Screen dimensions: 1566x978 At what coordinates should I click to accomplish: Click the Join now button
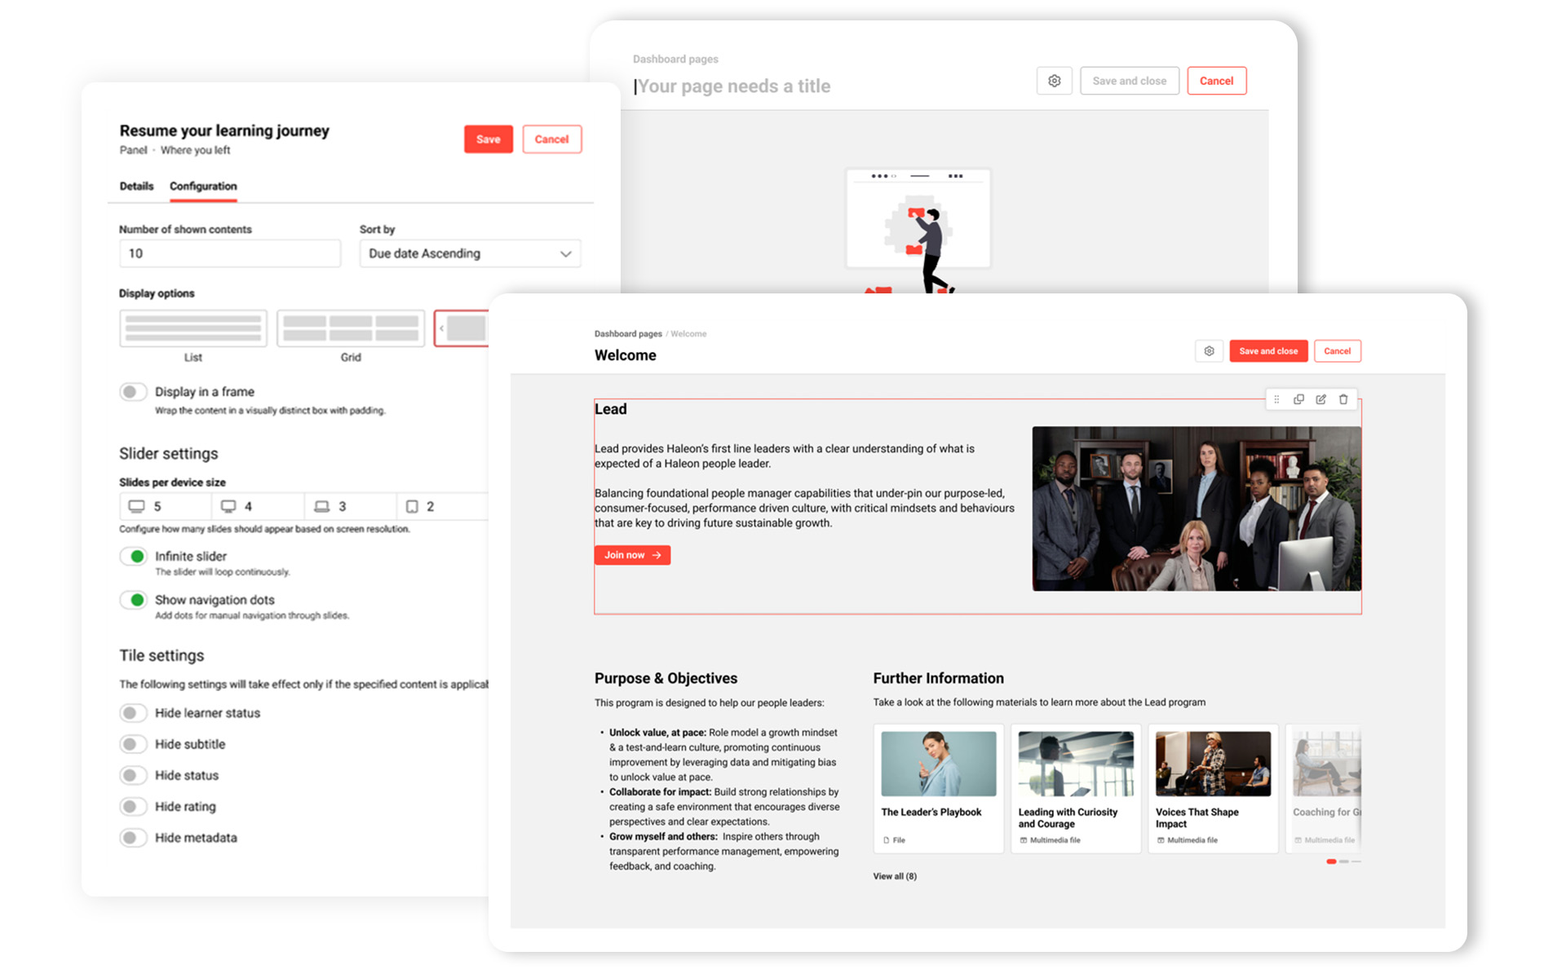[631, 555]
